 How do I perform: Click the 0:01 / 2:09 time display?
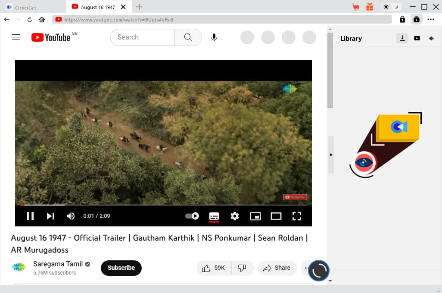tap(96, 216)
